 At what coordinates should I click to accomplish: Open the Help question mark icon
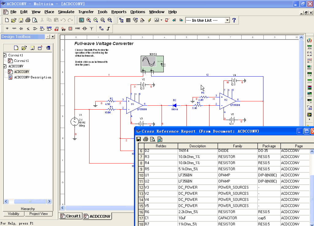pyautogui.click(x=234, y=20)
